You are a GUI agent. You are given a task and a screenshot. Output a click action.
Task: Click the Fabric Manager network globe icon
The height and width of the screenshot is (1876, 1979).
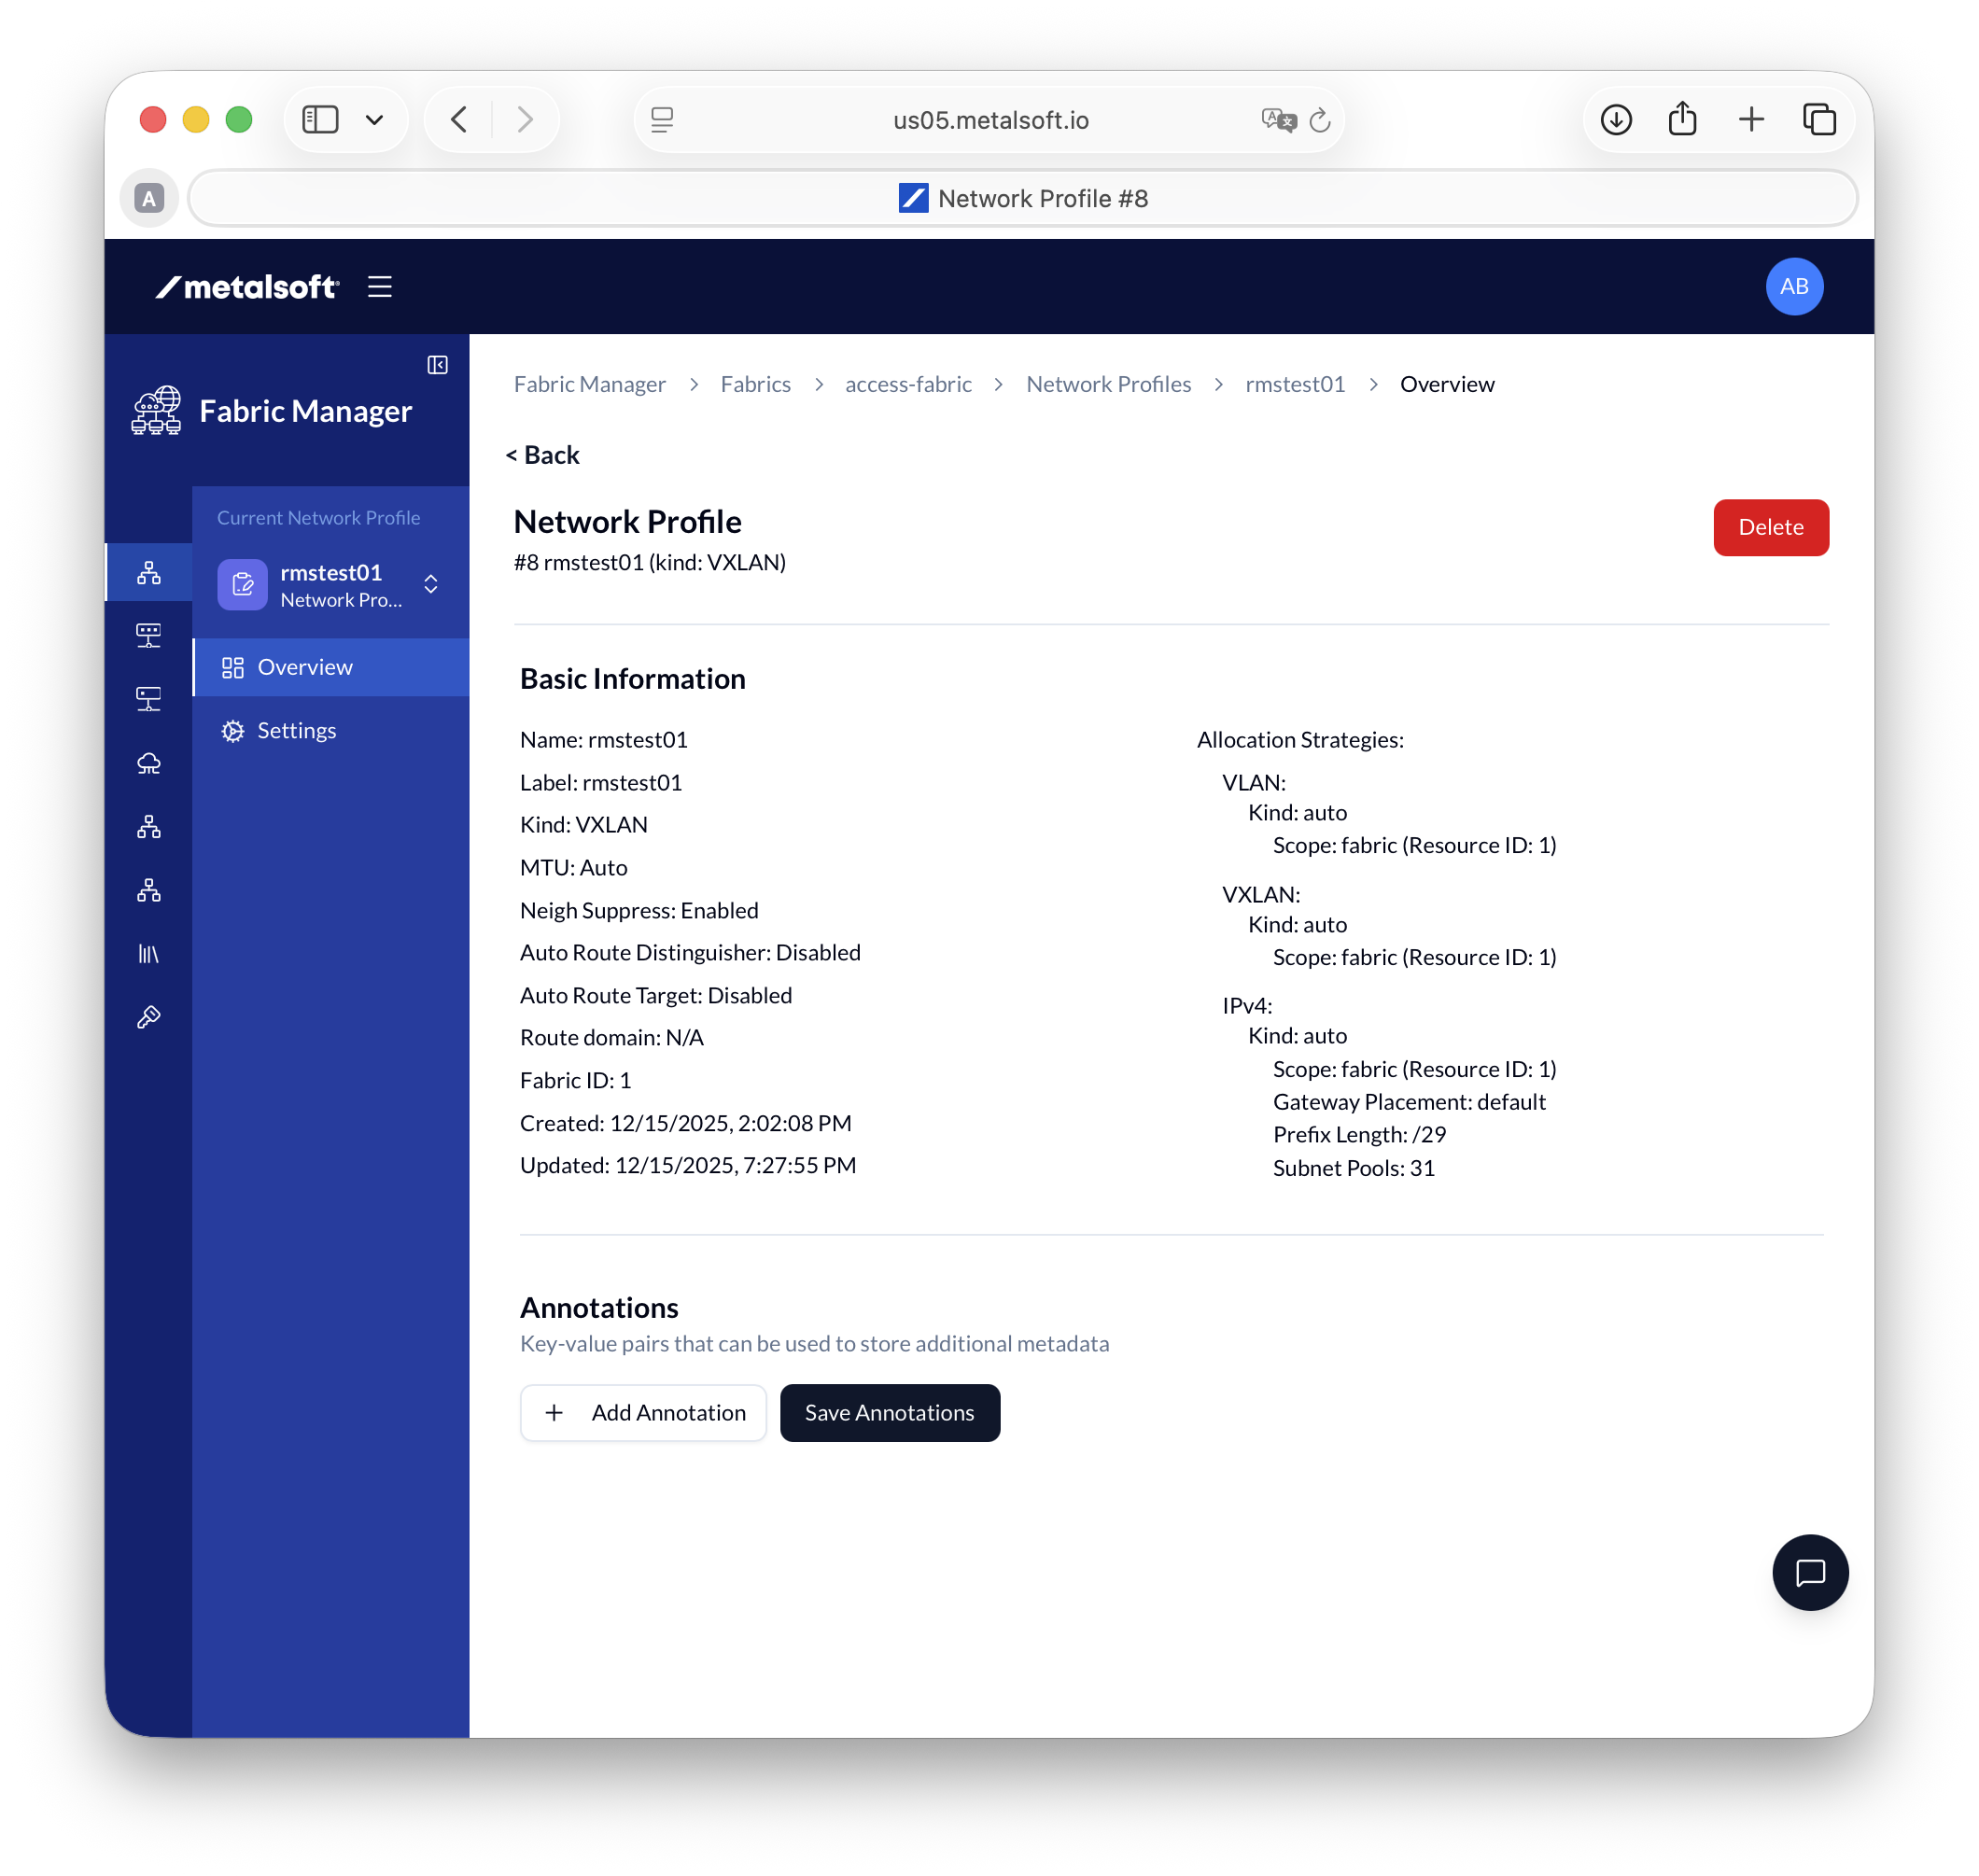click(x=156, y=411)
